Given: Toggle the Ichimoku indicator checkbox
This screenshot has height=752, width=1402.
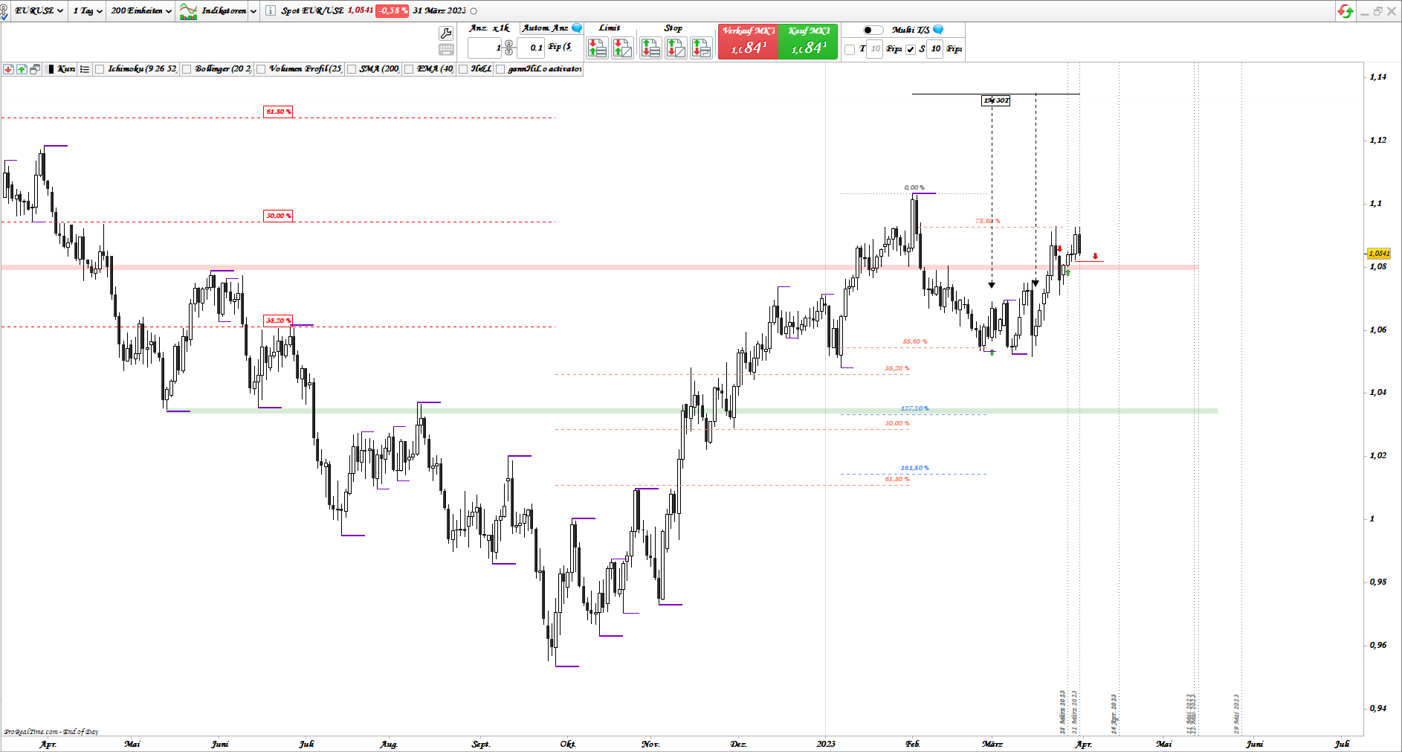Looking at the screenshot, I should 100,69.
